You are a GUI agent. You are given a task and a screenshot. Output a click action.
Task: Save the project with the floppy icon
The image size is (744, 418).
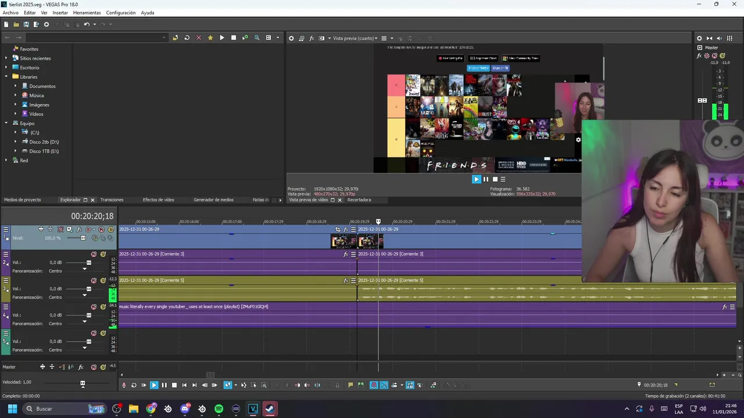(x=26, y=24)
